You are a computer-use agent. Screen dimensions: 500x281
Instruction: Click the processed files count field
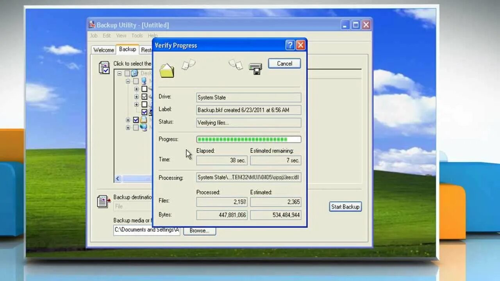[221, 202]
